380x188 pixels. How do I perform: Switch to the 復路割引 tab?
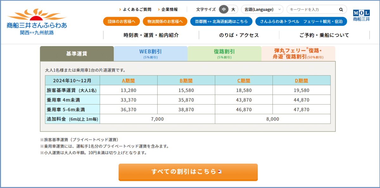[x=224, y=54]
